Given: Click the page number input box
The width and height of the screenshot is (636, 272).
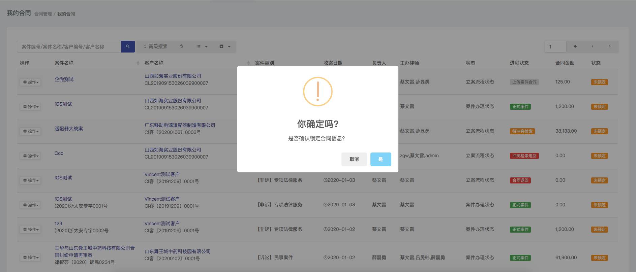Looking at the screenshot, I should click(x=555, y=46).
